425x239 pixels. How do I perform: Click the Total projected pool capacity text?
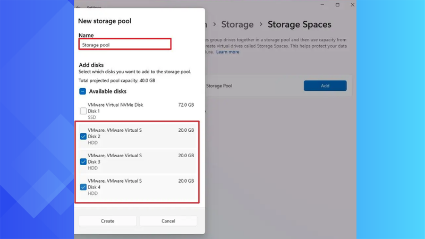(x=117, y=81)
